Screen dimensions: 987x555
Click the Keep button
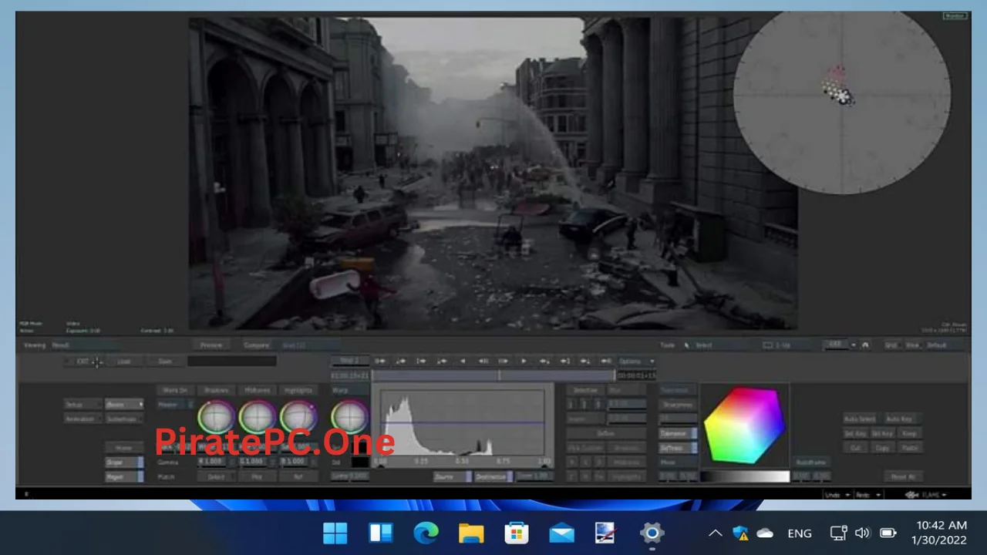(910, 433)
